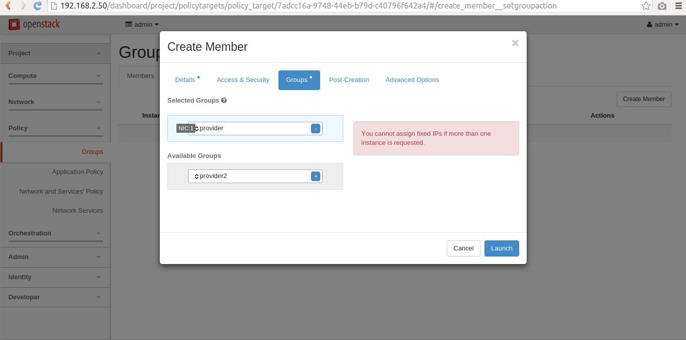Bookmark the page with the star icon

(x=646, y=6)
